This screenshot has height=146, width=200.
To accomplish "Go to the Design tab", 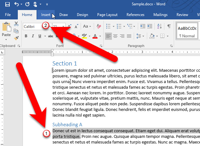I will coord(82,15).
